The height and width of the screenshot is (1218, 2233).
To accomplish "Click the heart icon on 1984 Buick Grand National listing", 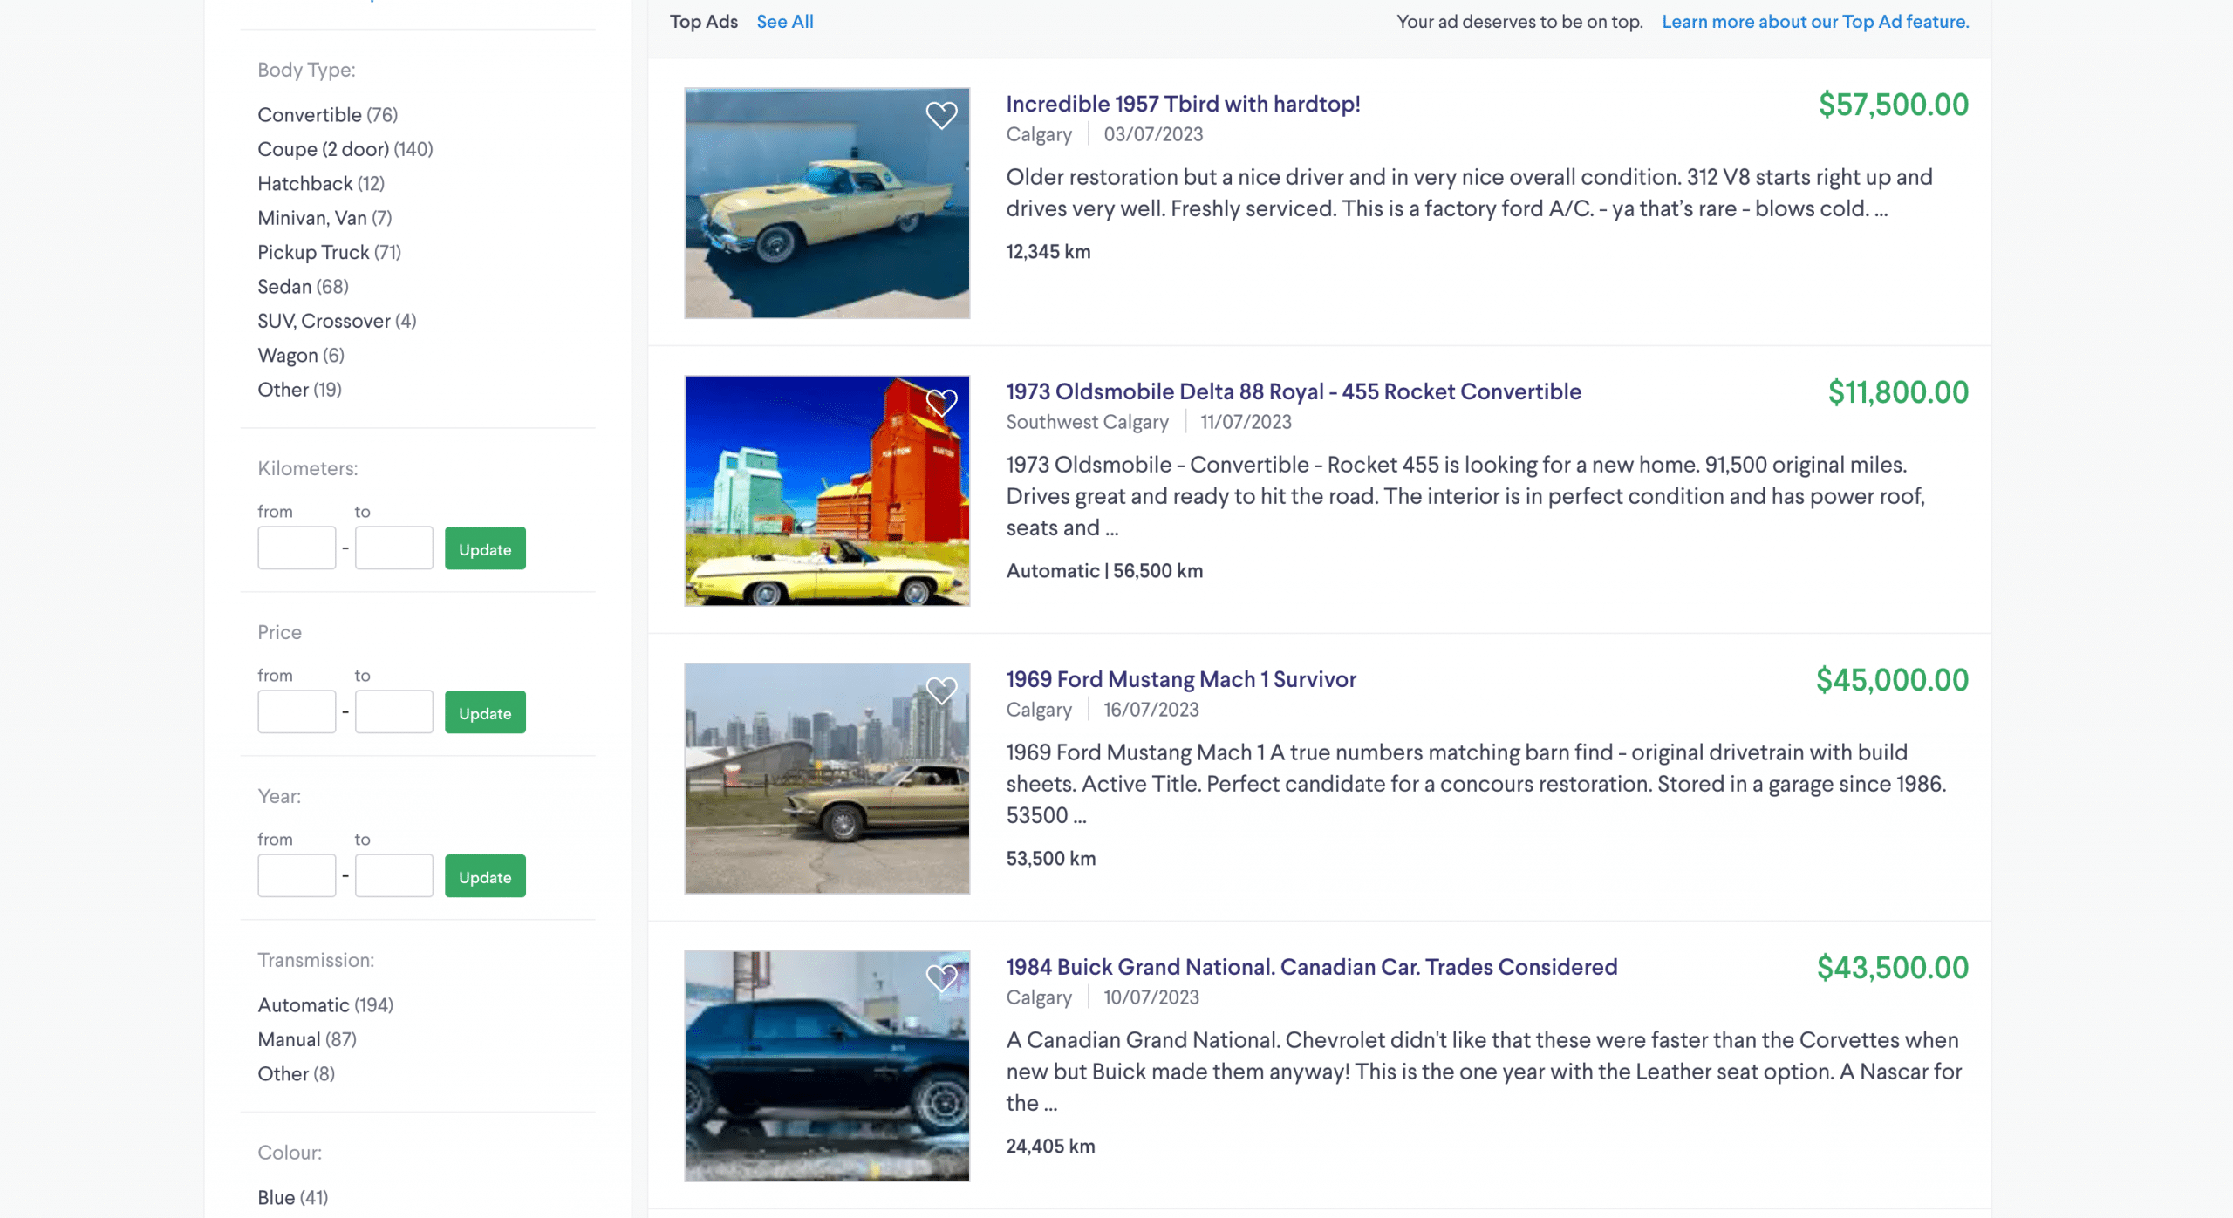I will (942, 978).
